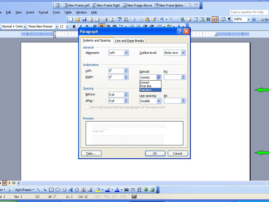Click OK in Paragraph dialog
The width and height of the screenshot is (269, 202).
tap(155, 153)
